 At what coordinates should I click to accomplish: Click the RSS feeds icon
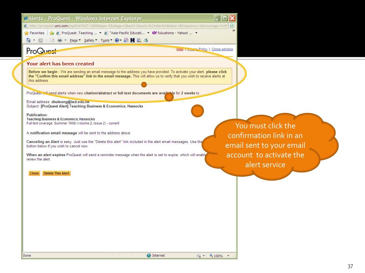41,40
